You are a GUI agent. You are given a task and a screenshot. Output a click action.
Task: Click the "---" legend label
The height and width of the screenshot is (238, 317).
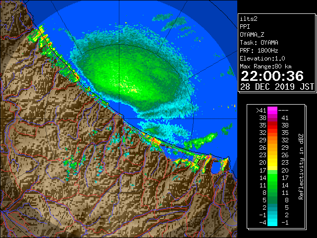click(x=283, y=111)
